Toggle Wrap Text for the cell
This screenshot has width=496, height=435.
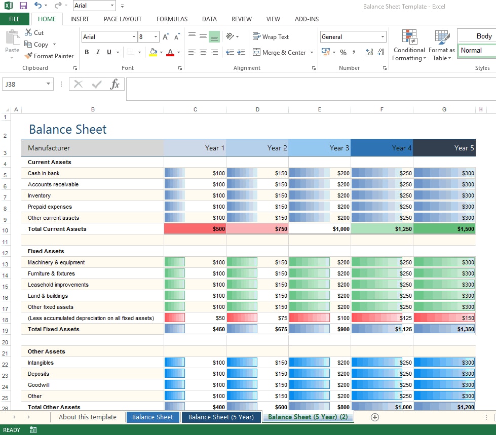point(271,37)
